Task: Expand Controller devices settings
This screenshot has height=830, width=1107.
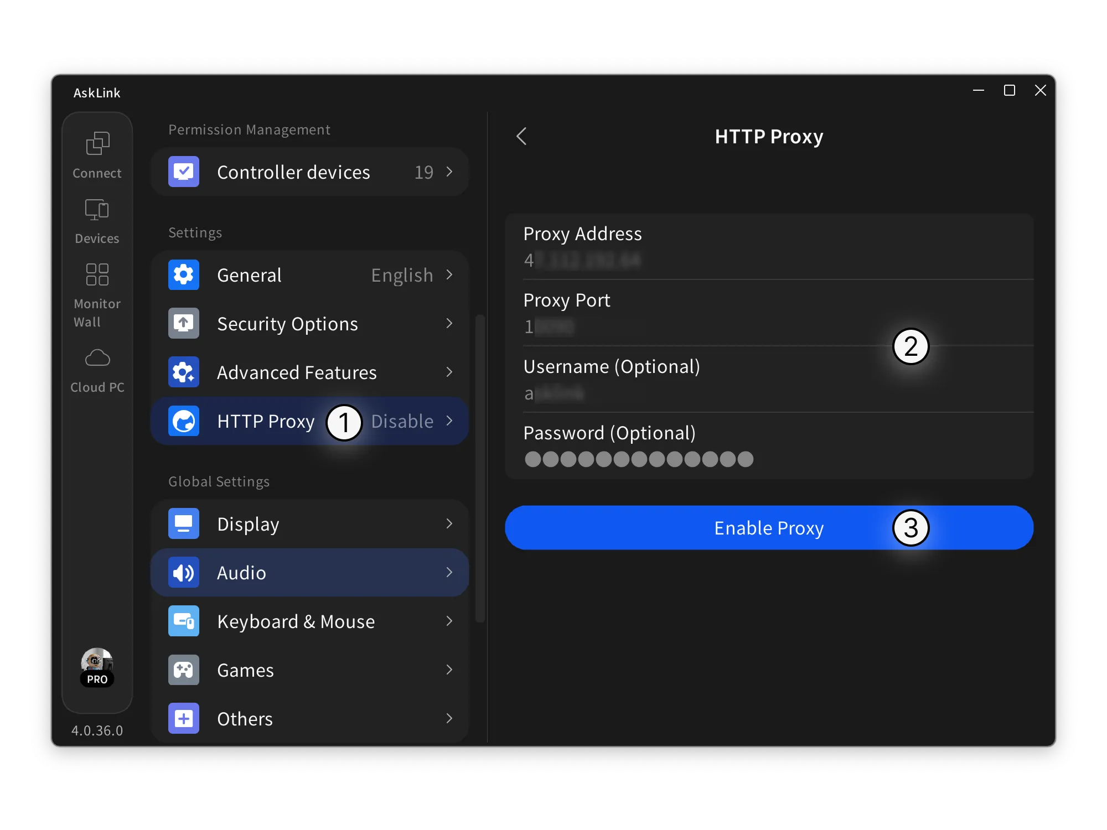Action: coord(449,172)
